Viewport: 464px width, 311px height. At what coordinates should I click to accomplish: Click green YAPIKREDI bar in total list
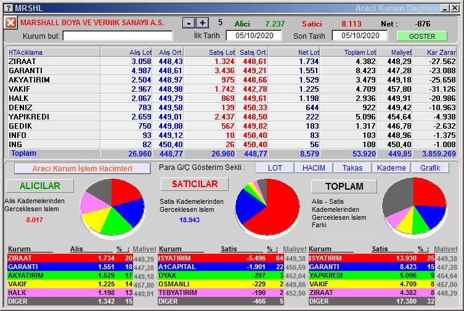pyautogui.click(x=372, y=275)
